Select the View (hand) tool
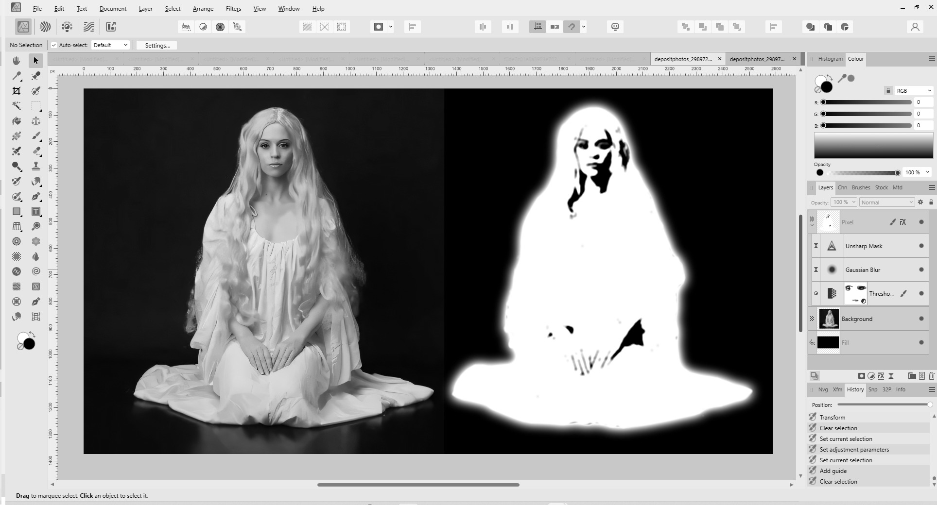 pos(17,61)
